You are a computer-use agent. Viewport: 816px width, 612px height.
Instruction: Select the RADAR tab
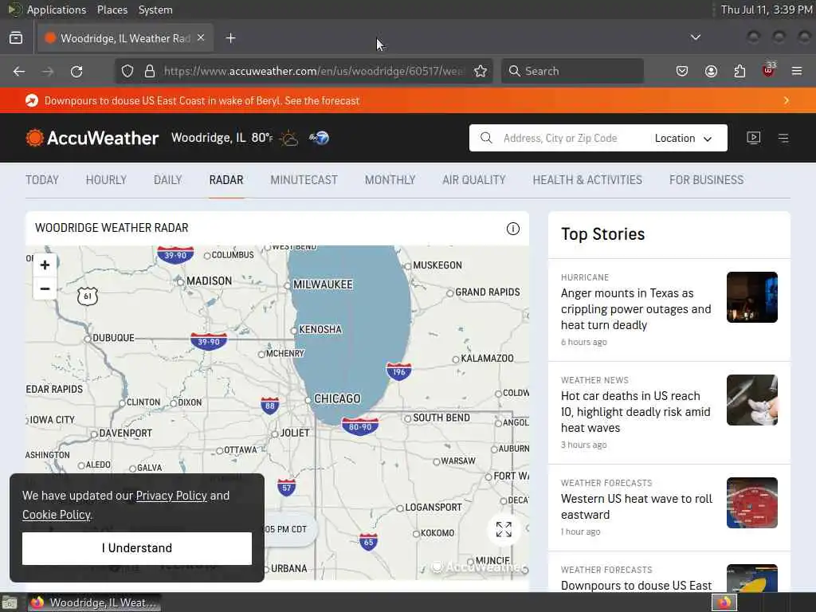click(x=226, y=180)
